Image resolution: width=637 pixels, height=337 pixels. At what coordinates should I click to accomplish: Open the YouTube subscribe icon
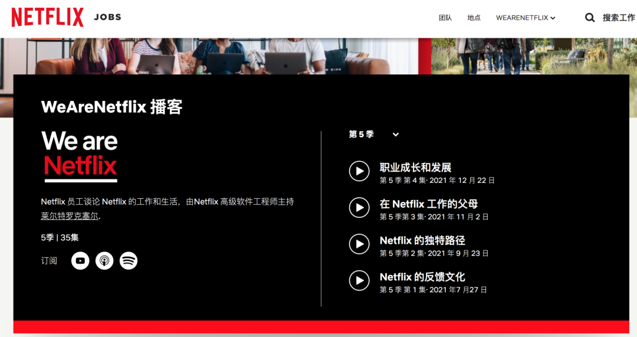pyautogui.click(x=80, y=261)
